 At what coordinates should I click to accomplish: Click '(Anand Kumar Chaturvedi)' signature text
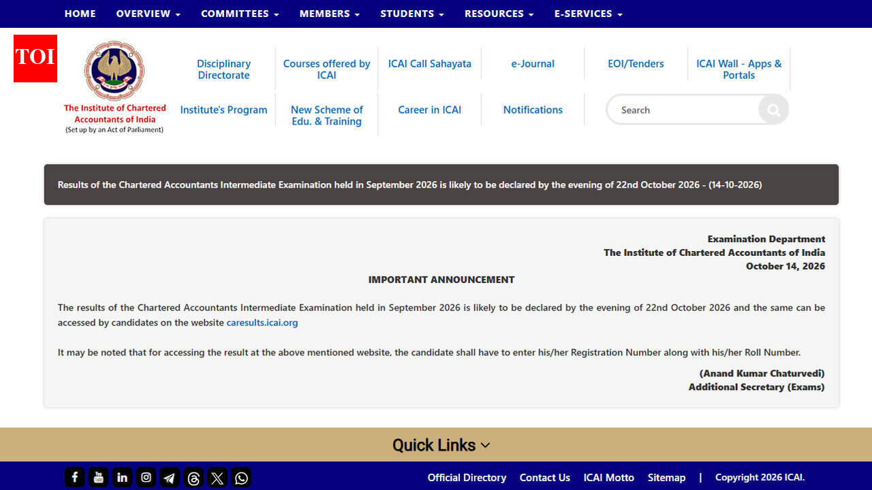point(762,374)
